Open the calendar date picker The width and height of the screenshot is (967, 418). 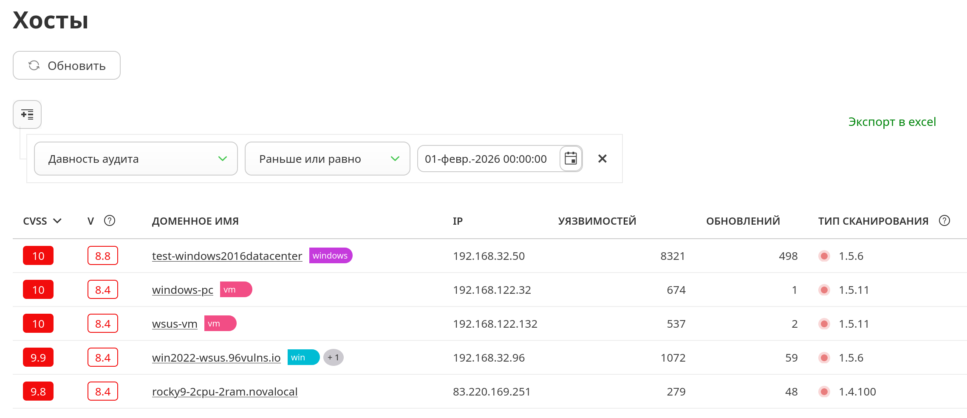[x=571, y=159]
